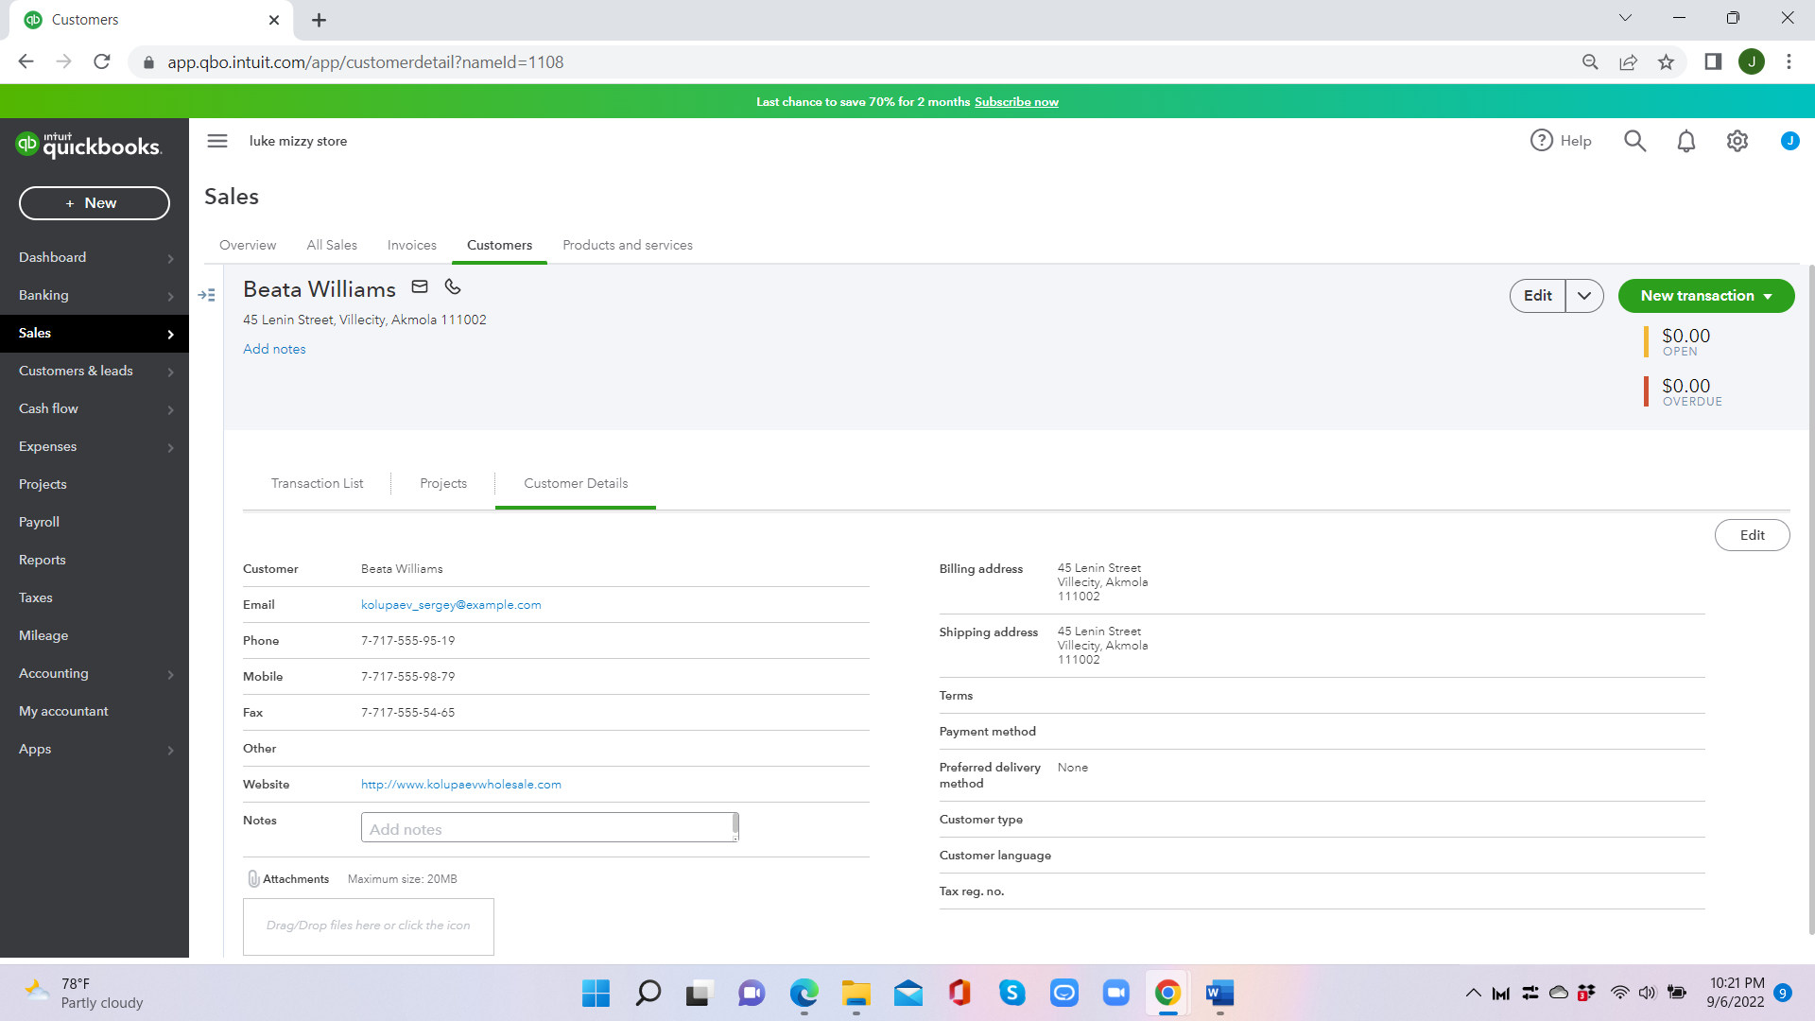Viewport: 1815px width, 1021px height.
Task: Click the Subscribe now banner link
Action: [1016, 102]
